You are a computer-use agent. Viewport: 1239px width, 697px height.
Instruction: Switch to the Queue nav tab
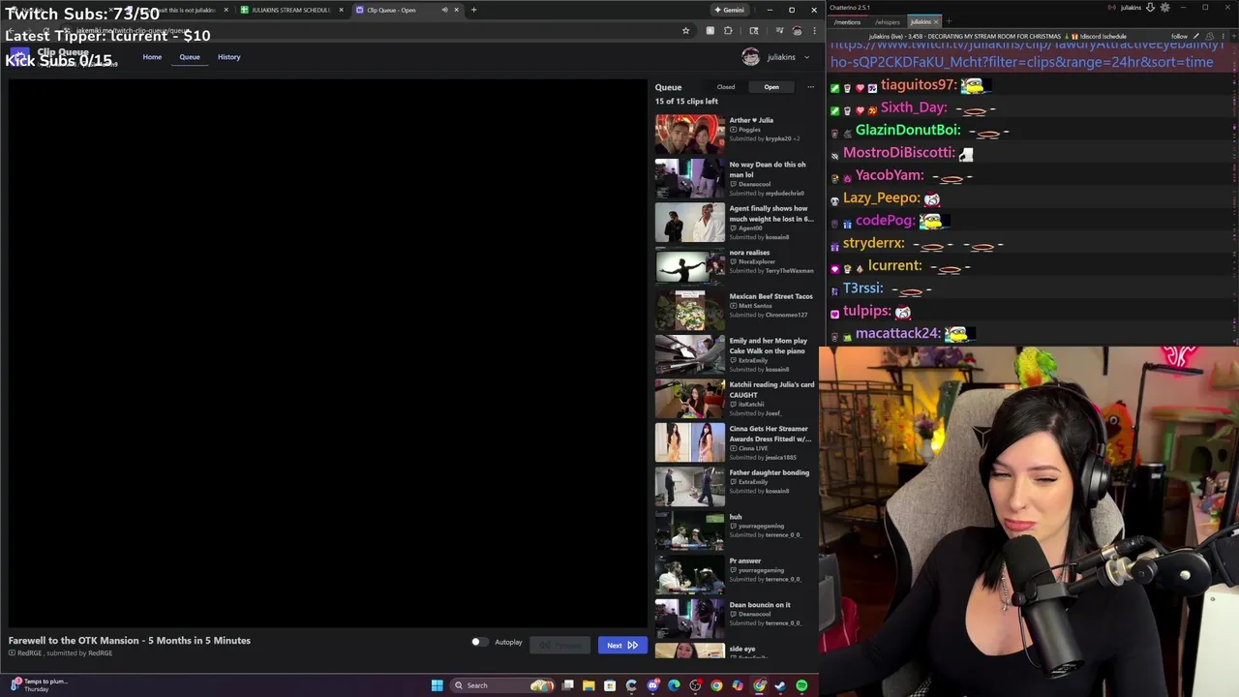(190, 56)
